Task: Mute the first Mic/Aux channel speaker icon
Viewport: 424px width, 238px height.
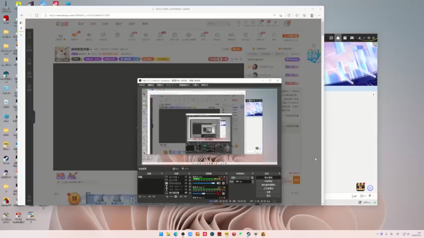Action: click(218, 183)
